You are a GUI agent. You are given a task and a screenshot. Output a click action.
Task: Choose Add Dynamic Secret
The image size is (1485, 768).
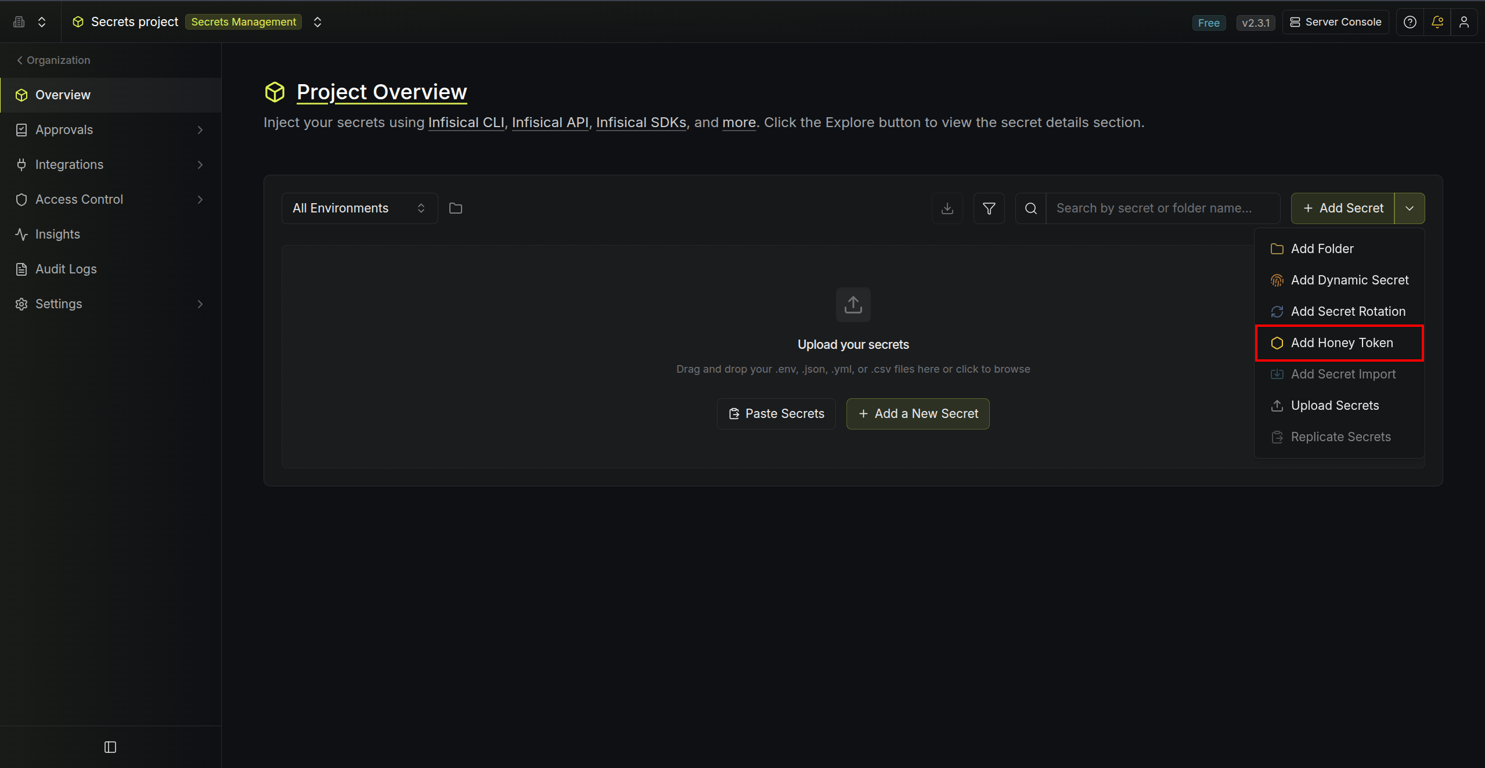point(1340,280)
